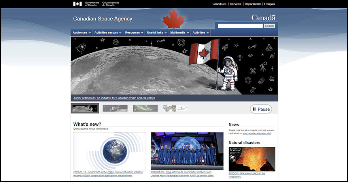Expand the Audiences menu
Screen dimensions: 348x182
pyautogui.click(x=81, y=33)
